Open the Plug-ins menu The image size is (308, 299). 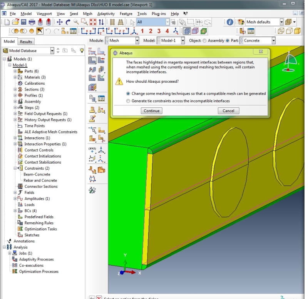tap(159, 14)
